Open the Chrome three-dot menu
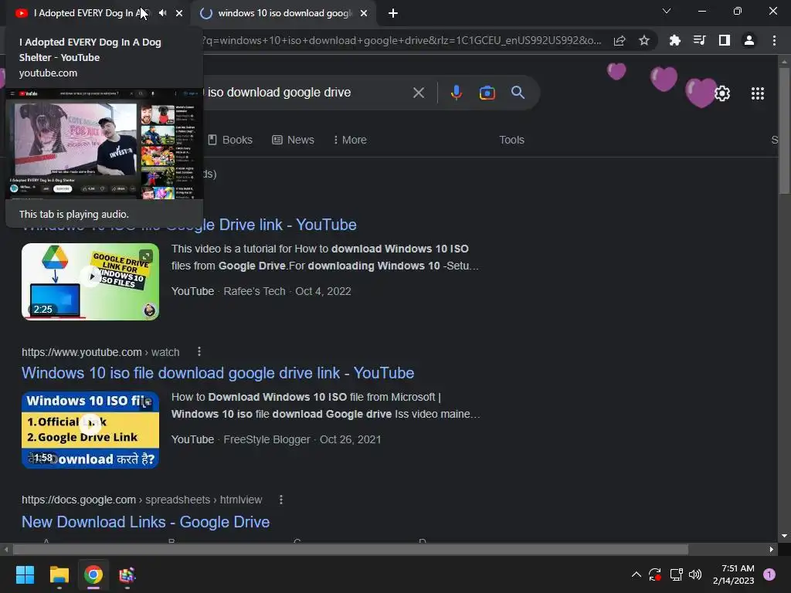791x593 pixels. 774,40
